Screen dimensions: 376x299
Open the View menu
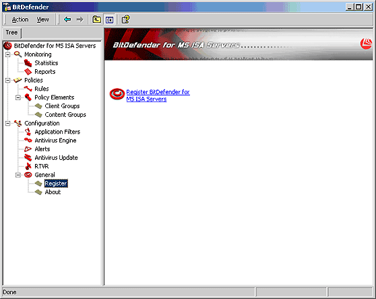pyautogui.click(x=42, y=19)
